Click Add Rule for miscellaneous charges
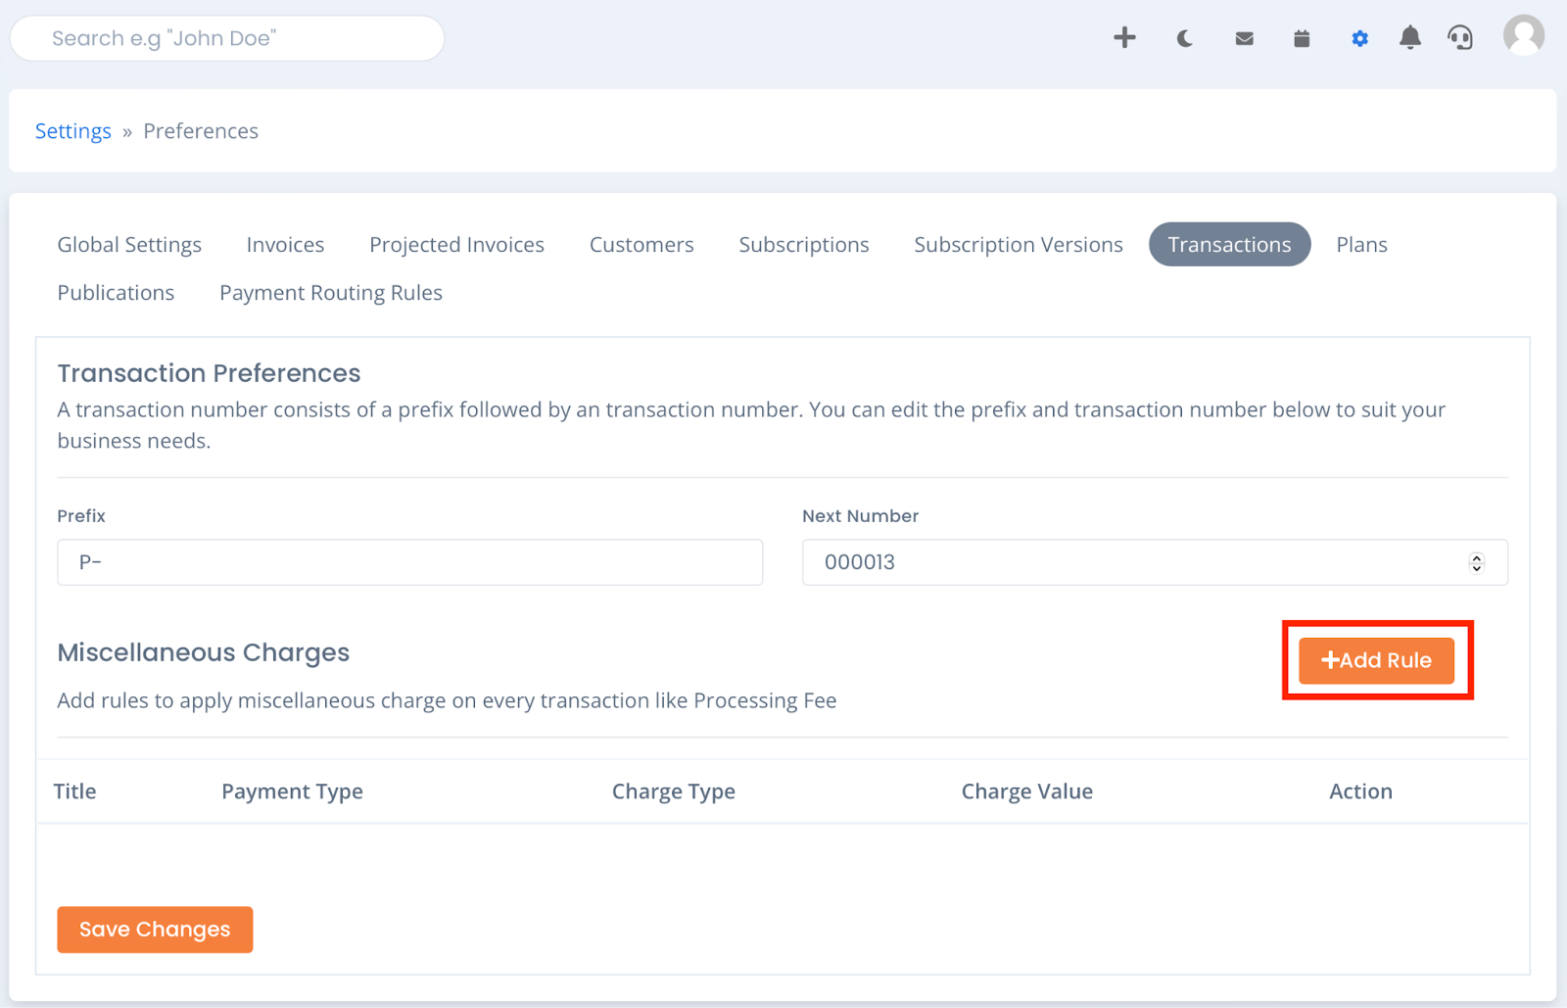The width and height of the screenshot is (1567, 1008). [1376, 660]
